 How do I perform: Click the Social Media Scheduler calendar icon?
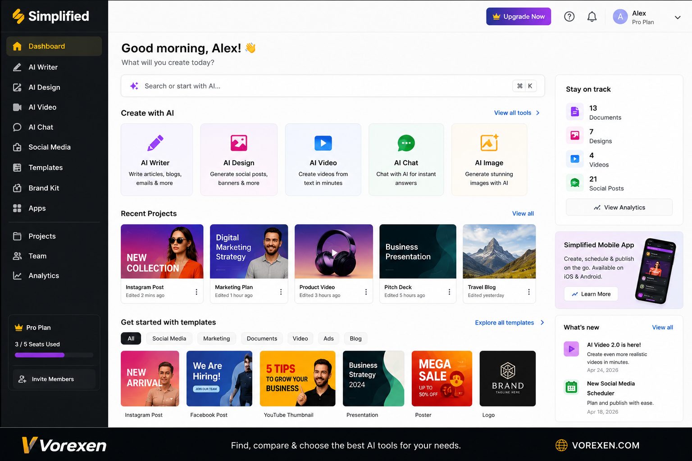(x=571, y=387)
